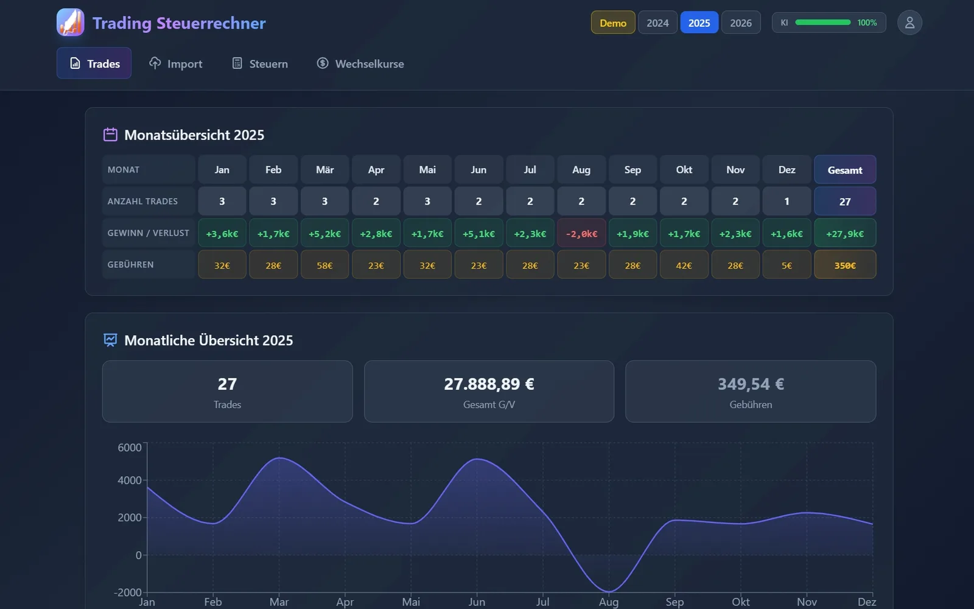Open the user profile avatar icon
This screenshot has width=974, height=609.
tap(909, 23)
